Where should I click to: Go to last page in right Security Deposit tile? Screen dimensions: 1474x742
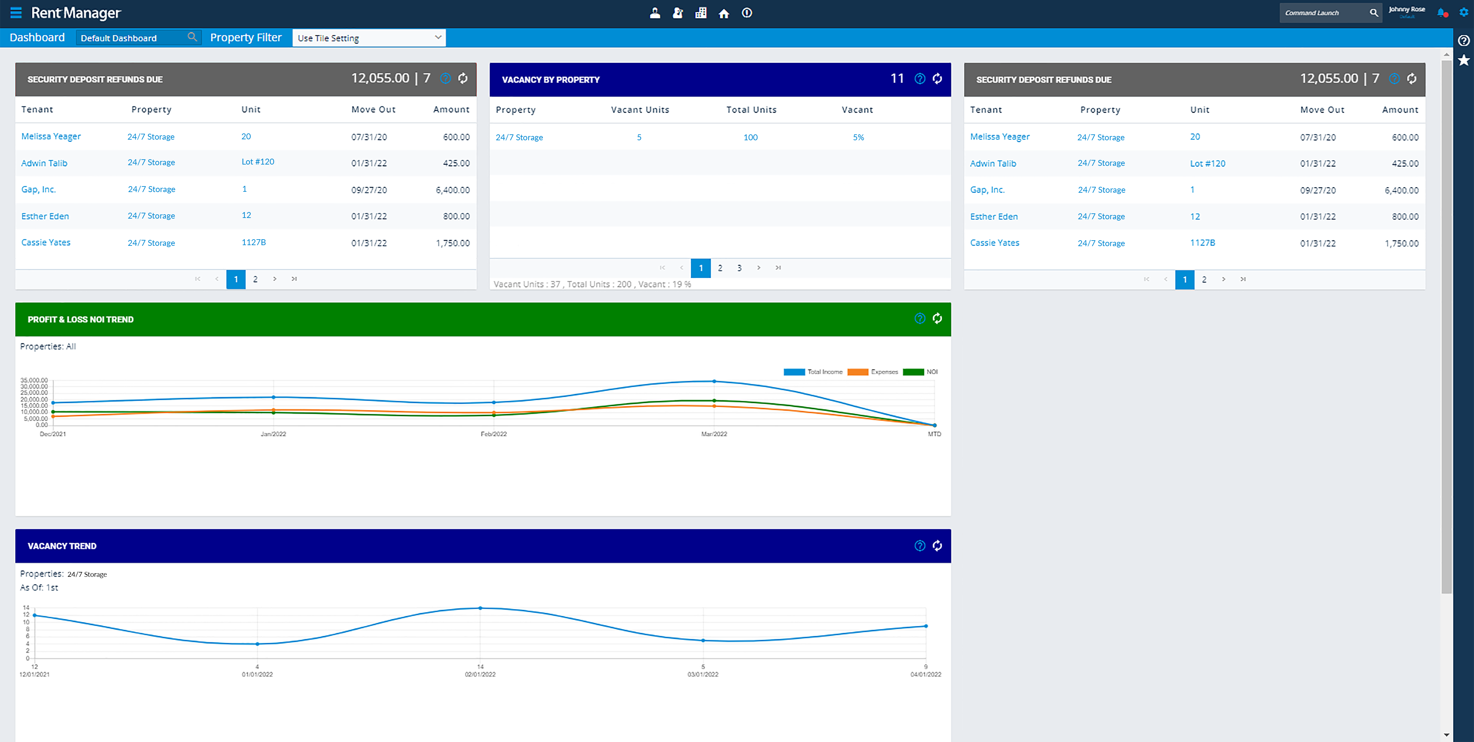tap(1243, 279)
